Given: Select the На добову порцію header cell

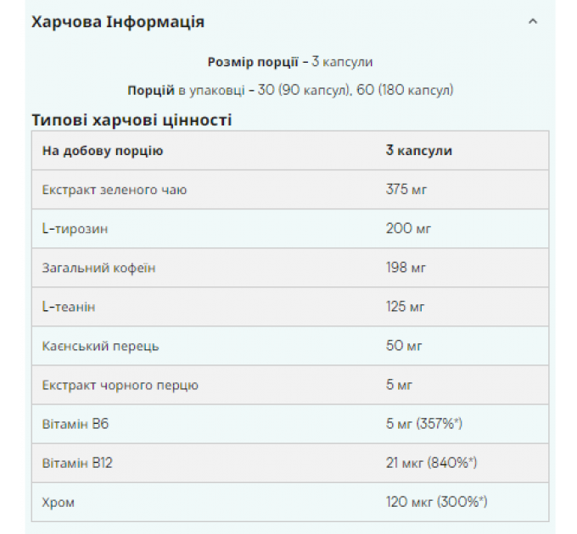Looking at the screenshot, I should (x=103, y=150).
